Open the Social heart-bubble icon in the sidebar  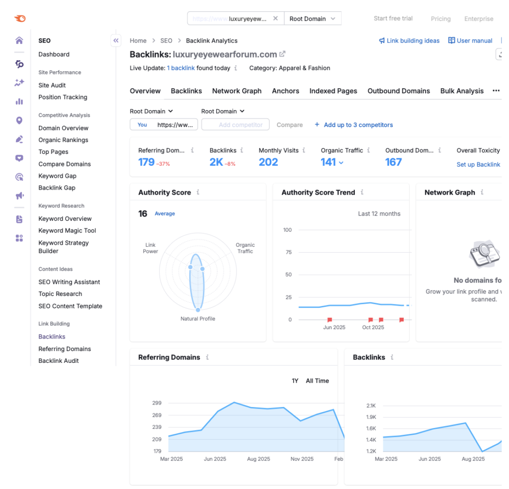[19, 158]
